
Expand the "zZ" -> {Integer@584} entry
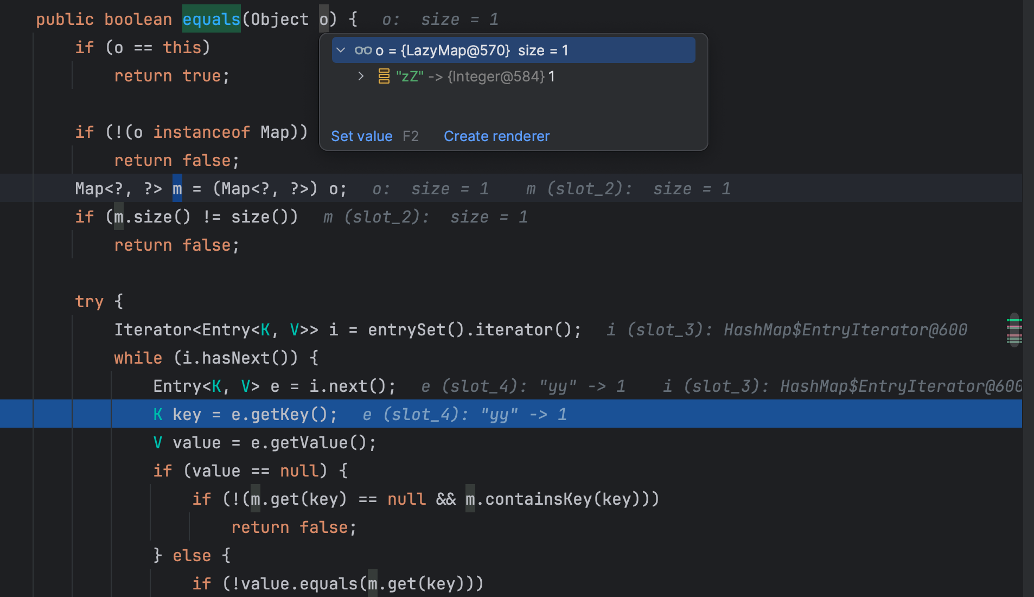361,77
